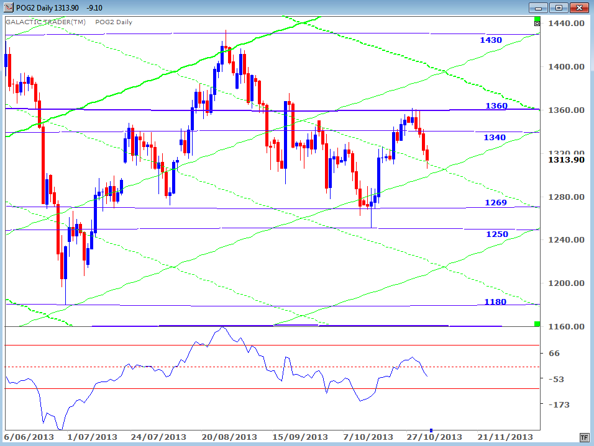Click the date 15/09/2013 on time axis

(300, 437)
